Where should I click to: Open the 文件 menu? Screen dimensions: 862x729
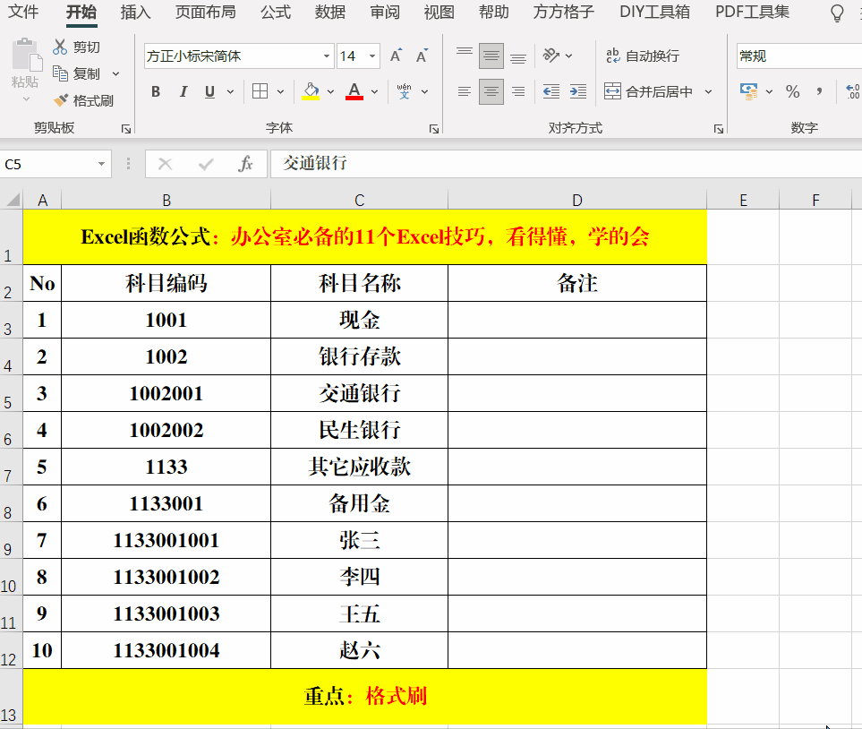[x=23, y=13]
